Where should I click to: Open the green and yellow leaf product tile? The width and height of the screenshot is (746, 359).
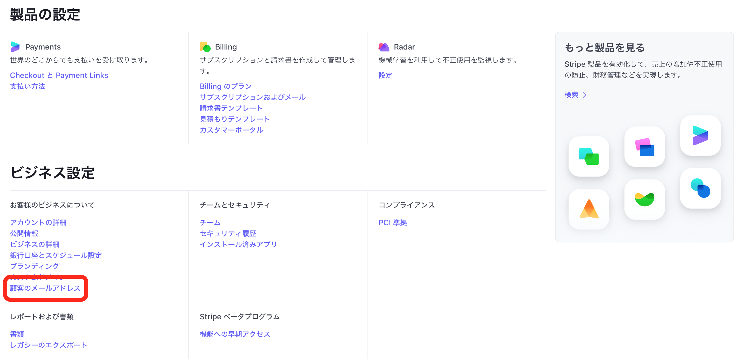pos(645,199)
